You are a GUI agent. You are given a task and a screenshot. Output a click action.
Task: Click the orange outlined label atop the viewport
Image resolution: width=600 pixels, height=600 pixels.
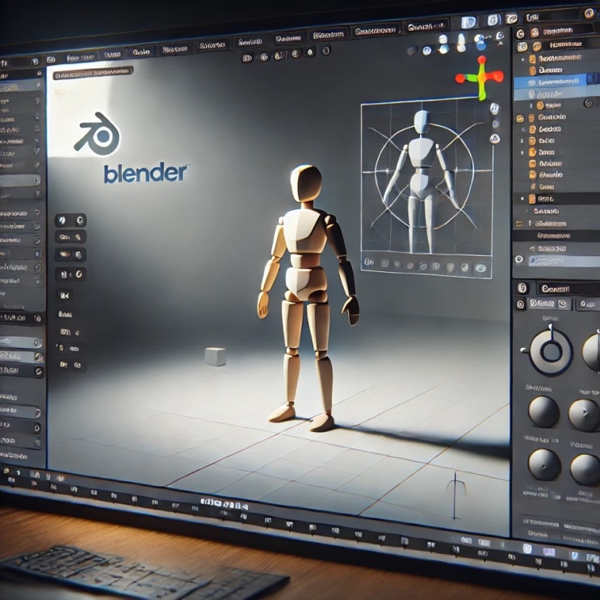coord(93,73)
